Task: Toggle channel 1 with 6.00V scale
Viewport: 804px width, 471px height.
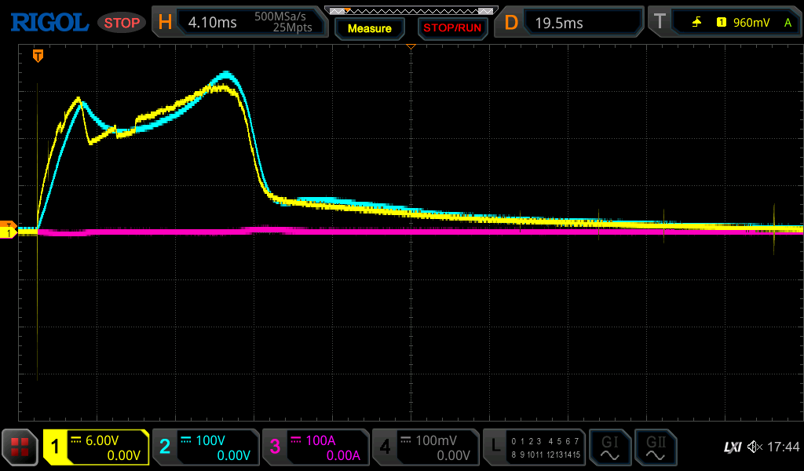Action: click(x=96, y=447)
